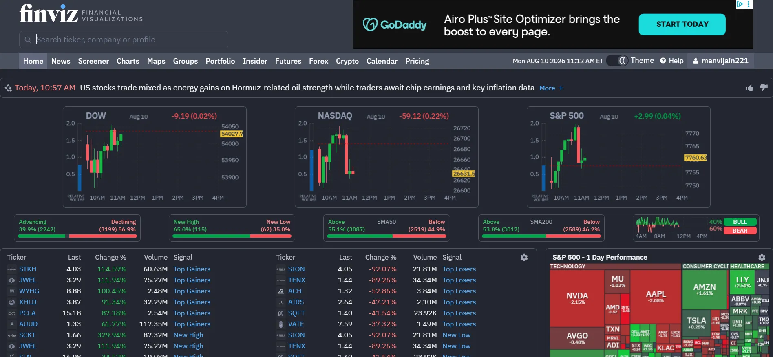
Task: Expand headline with the plus icon
Action: click(561, 88)
